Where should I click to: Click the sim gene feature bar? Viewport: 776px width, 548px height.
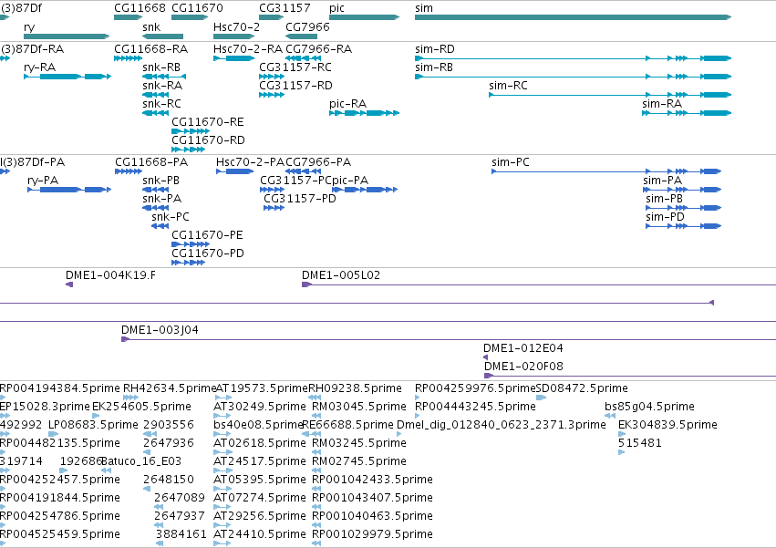pos(573,17)
